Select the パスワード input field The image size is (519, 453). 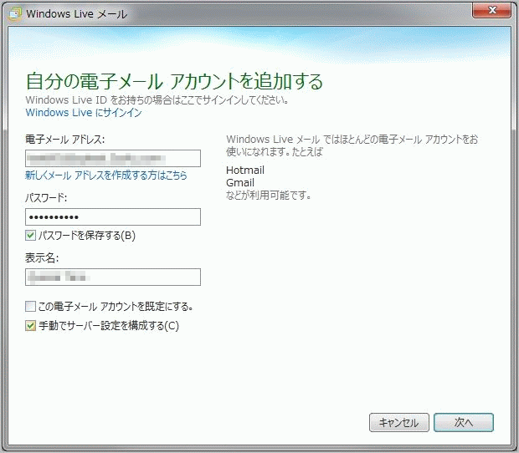[x=113, y=217]
